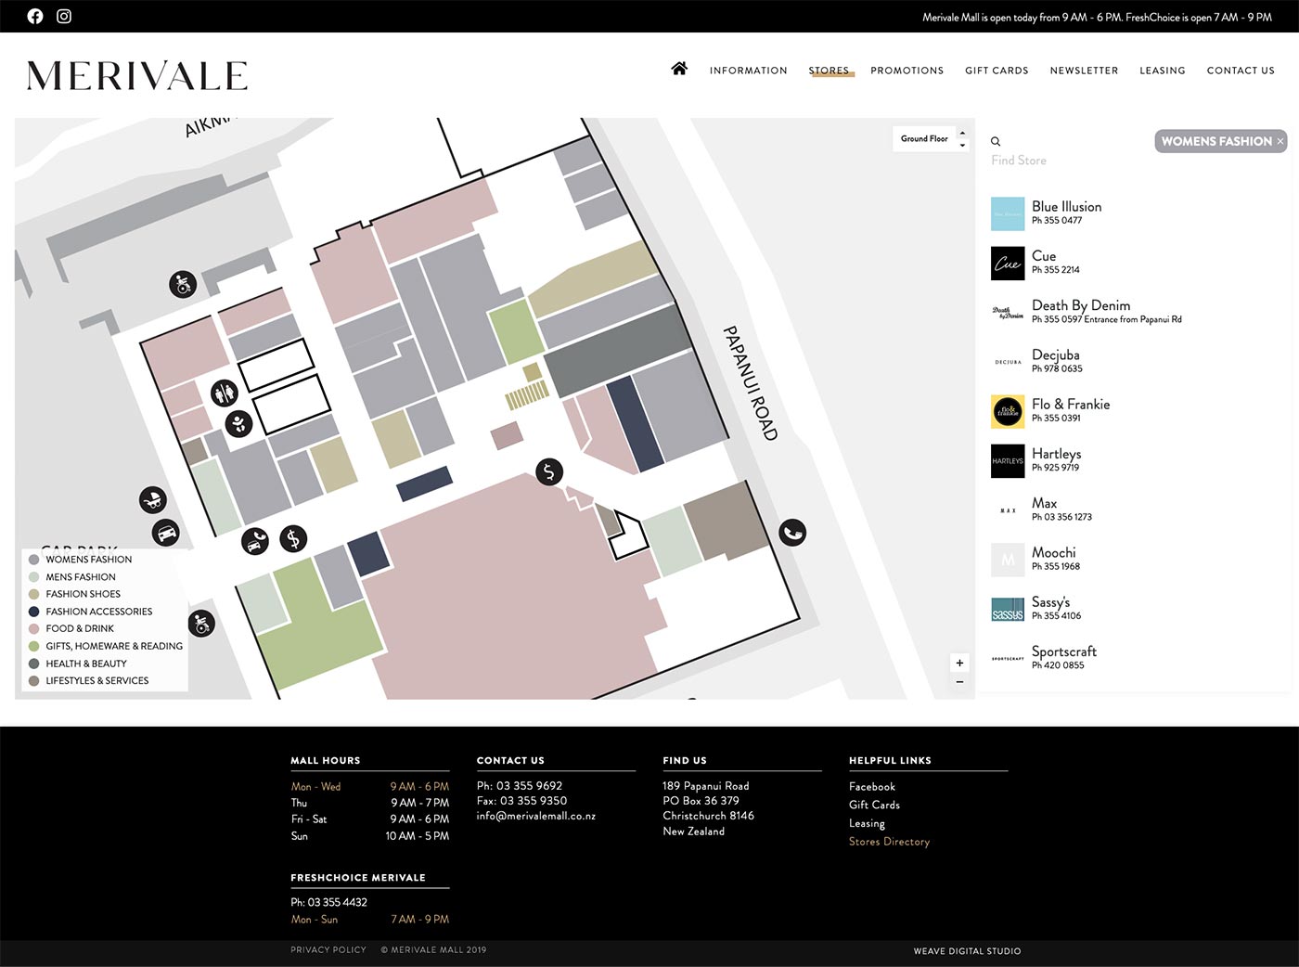The height and width of the screenshot is (967, 1299).
Task: Select Decjuba from the store list
Action: pyautogui.click(x=1056, y=355)
